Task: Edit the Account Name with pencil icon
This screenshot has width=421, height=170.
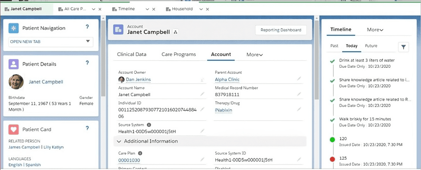Action: click(x=202, y=94)
